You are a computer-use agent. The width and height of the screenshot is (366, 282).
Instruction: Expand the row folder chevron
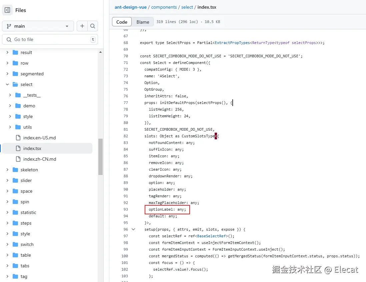(7, 63)
